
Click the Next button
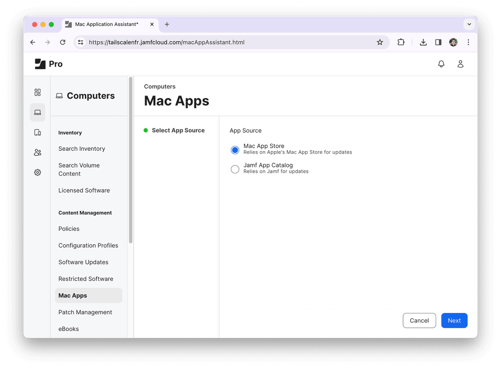coord(454,320)
